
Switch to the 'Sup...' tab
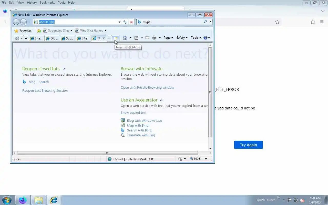68,38
